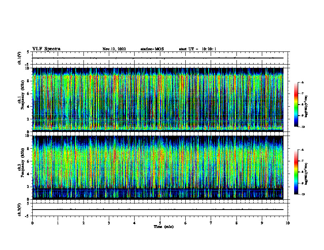The image size is (324, 250).
Task: Click the "-10" label on ch.2 color bar
Action: 302,194
